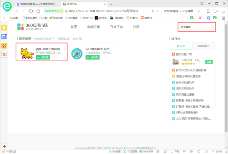This screenshot has height=154, width=228.
Task: Open ranking item 折扣N次方-双12省钱利器
Action: click(191, 70)
